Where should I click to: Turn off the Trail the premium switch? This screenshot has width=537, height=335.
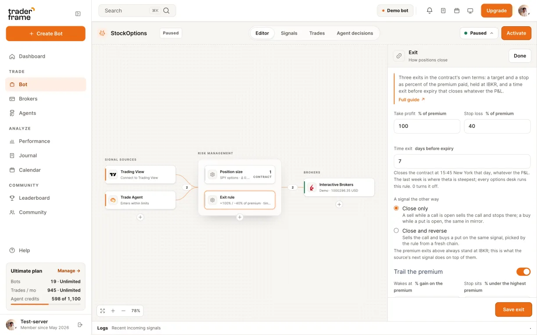click(523, 272)
